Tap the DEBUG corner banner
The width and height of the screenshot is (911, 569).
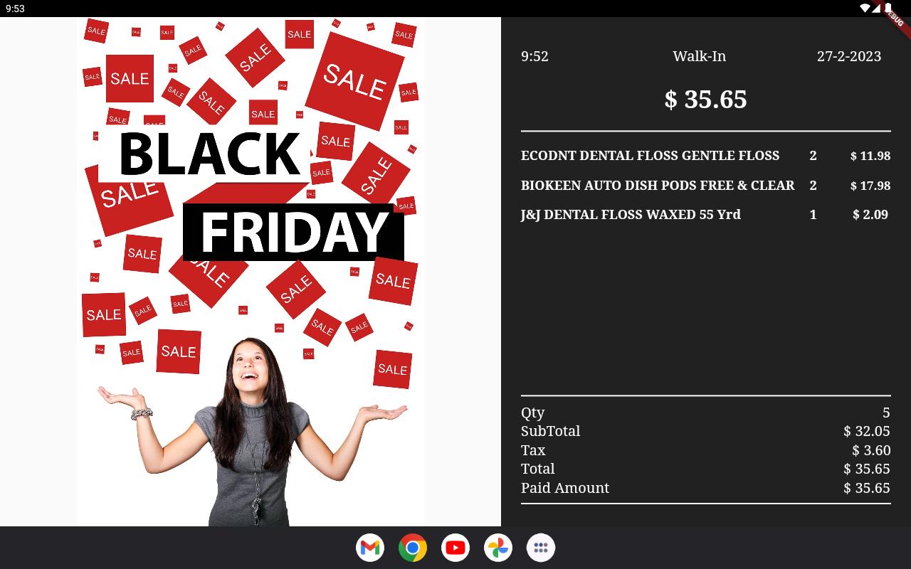(x=895, y=17)
